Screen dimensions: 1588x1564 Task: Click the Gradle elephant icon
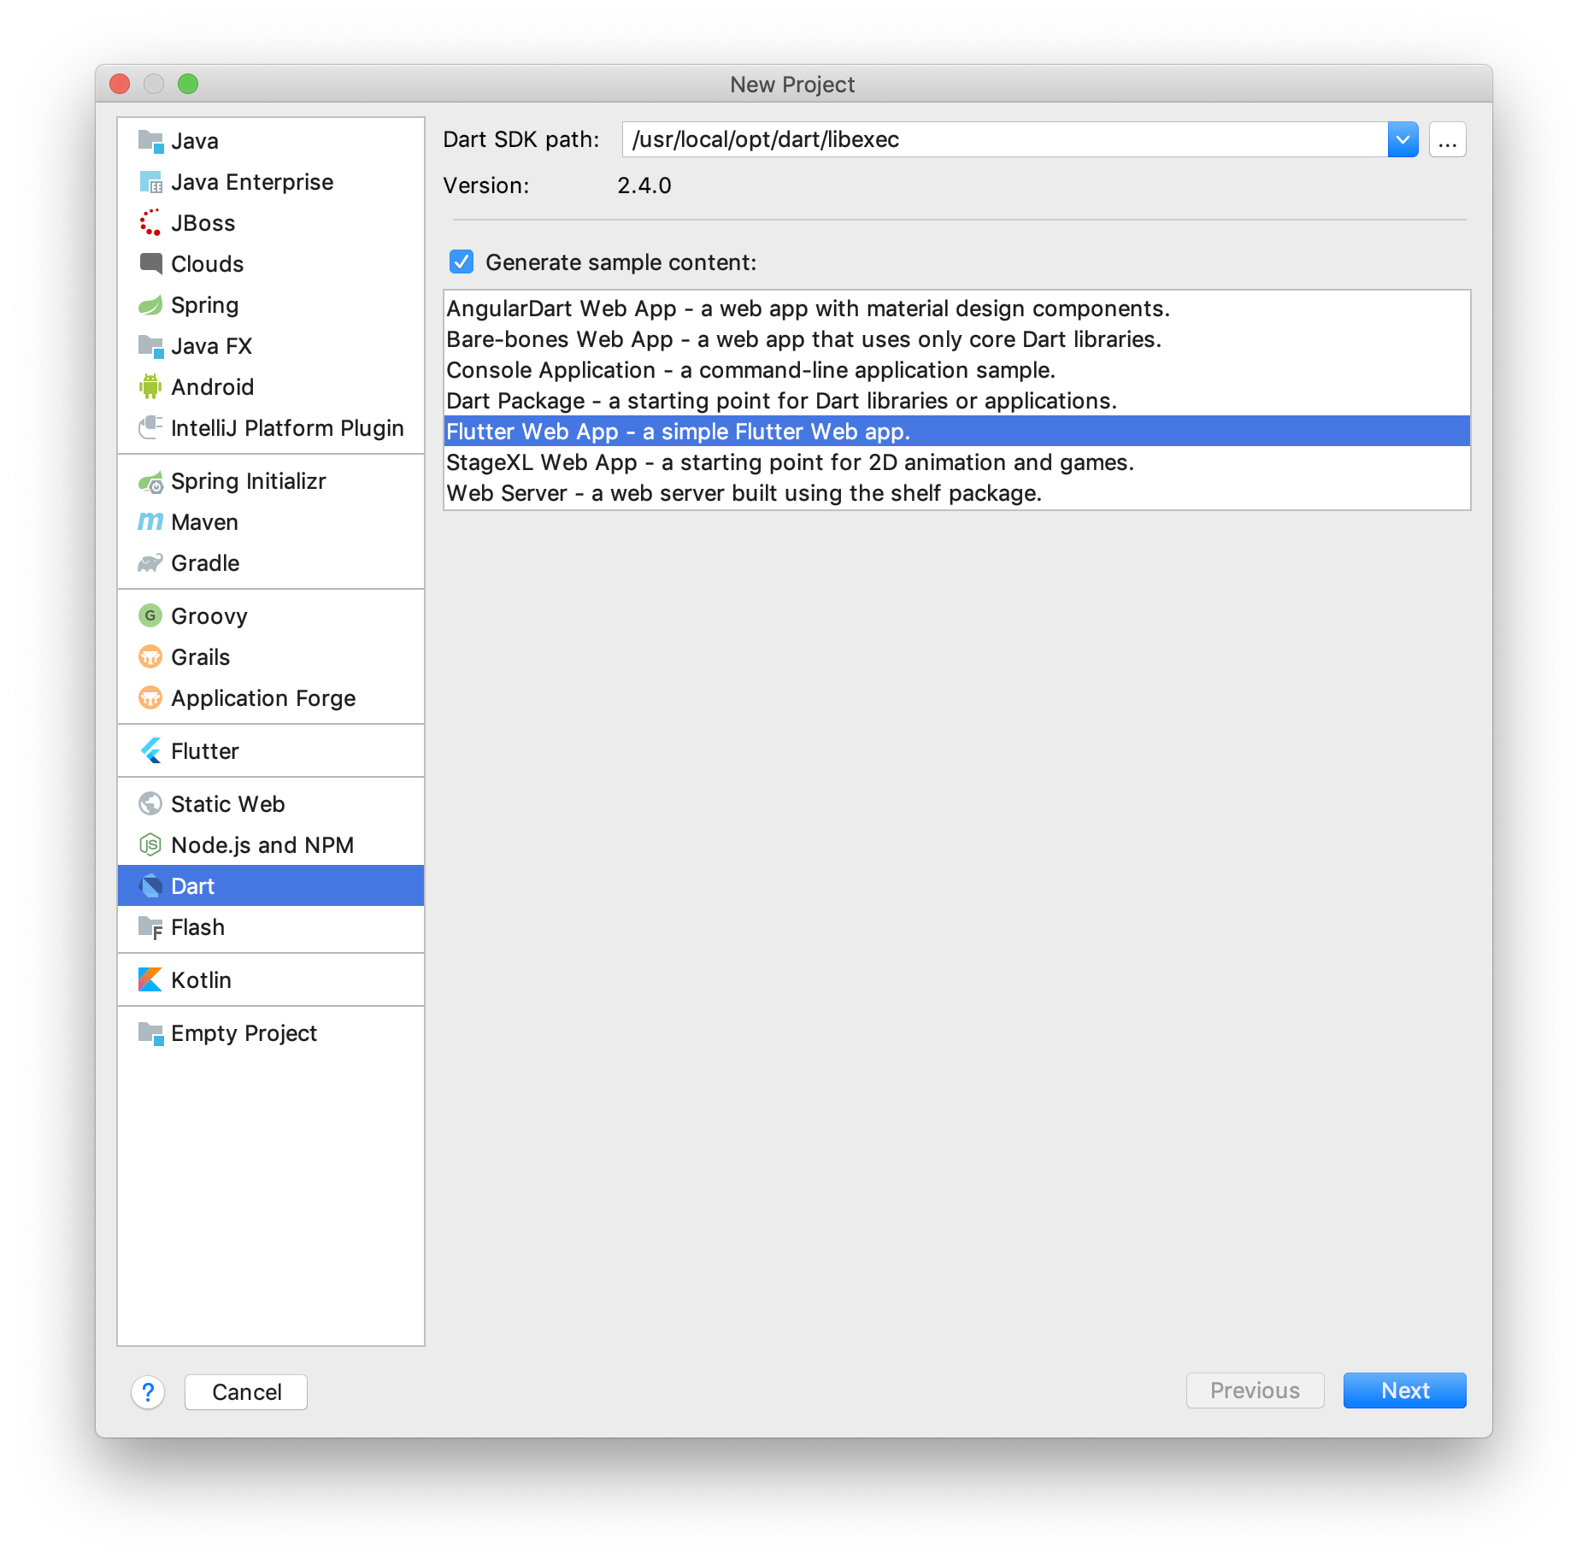point(150,563)
